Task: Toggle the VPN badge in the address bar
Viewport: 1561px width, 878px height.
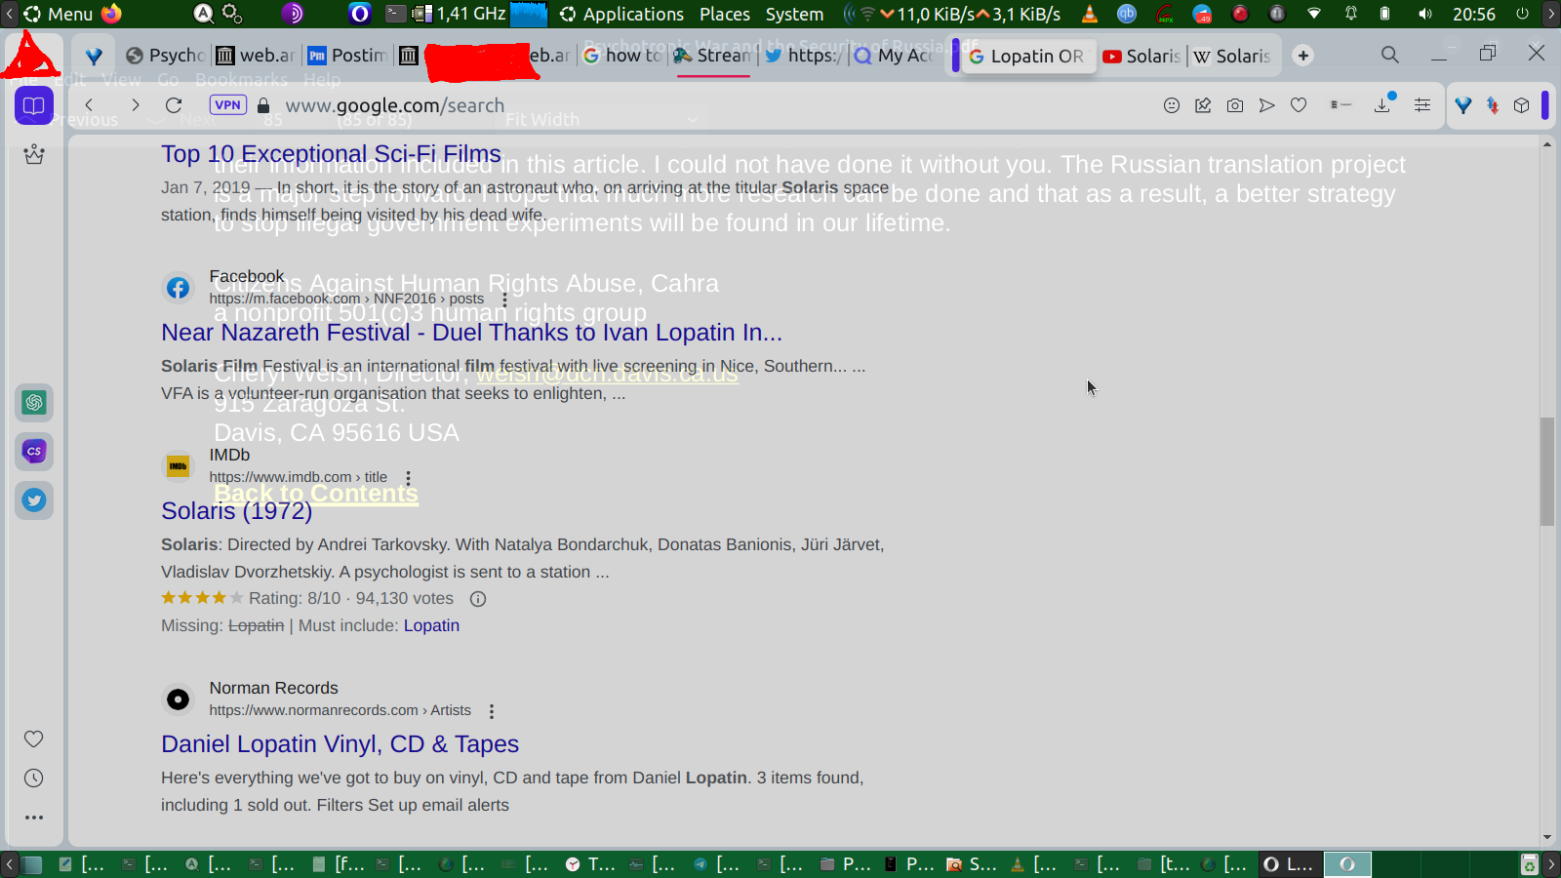Action: tap(227, 105)
